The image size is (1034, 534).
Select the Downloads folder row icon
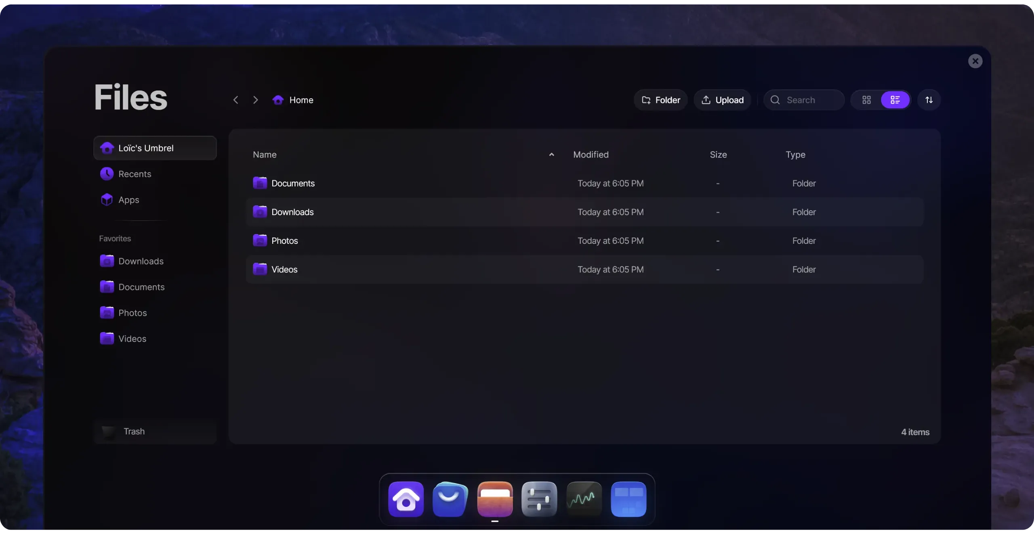(x=260, y=212)
